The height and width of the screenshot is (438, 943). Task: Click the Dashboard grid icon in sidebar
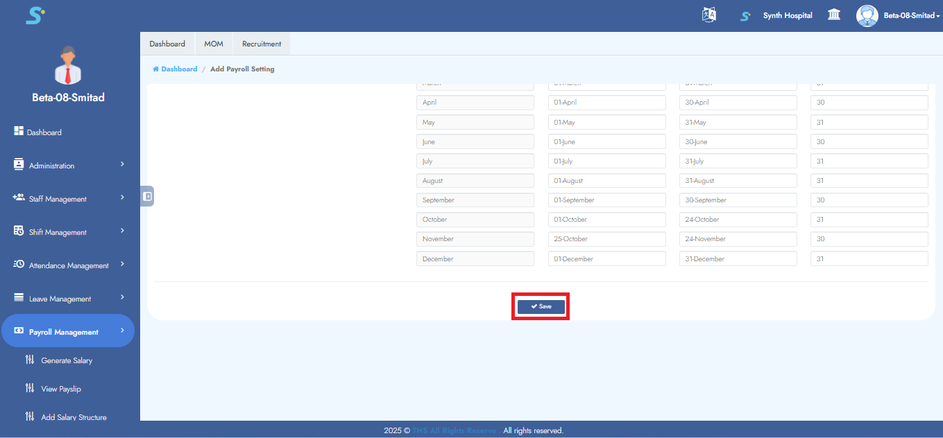click(19, 132)
